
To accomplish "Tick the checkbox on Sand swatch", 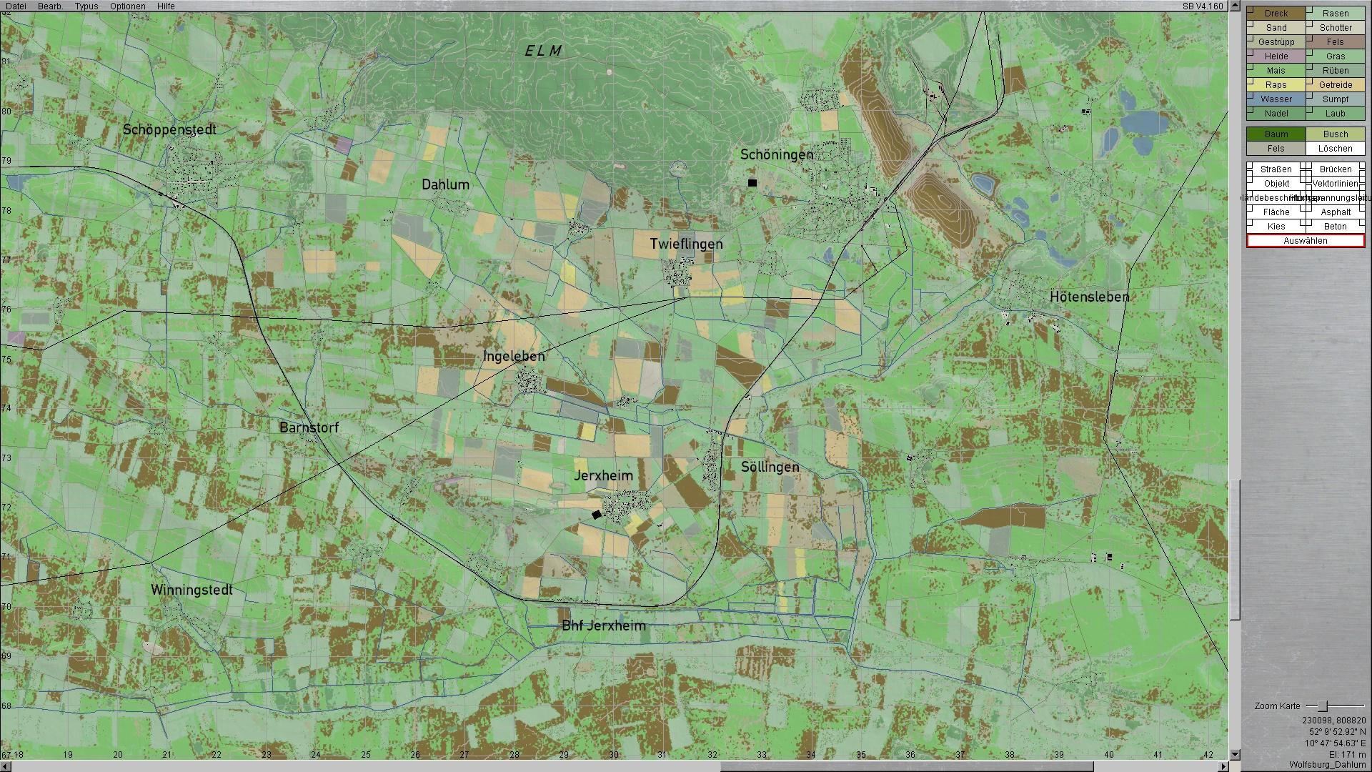I will (x=1251, y=24).
